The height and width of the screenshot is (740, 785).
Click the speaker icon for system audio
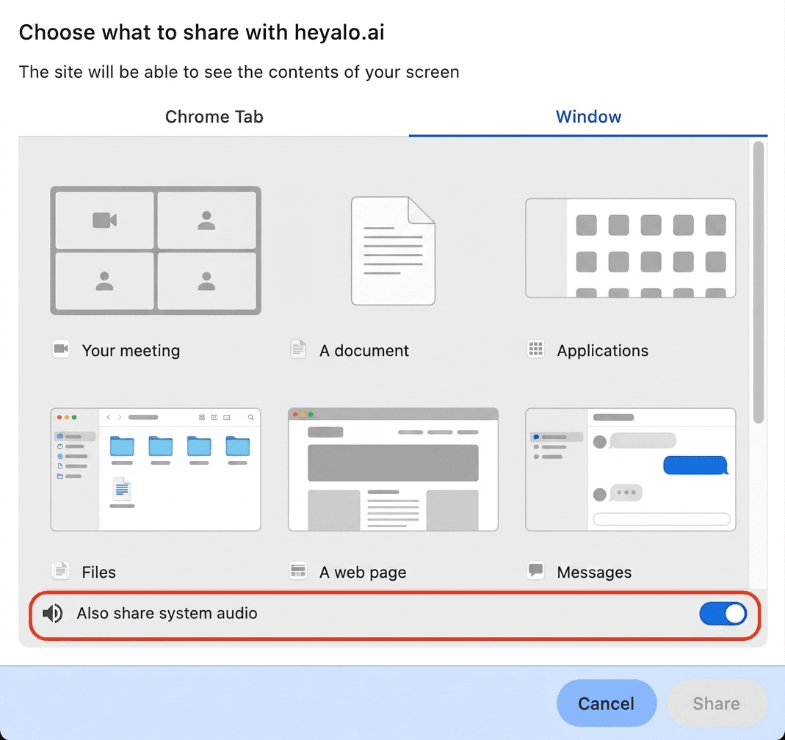(53, 614)
